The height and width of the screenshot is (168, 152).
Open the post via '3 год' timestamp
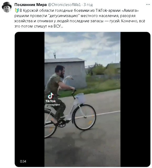[88, 5]
